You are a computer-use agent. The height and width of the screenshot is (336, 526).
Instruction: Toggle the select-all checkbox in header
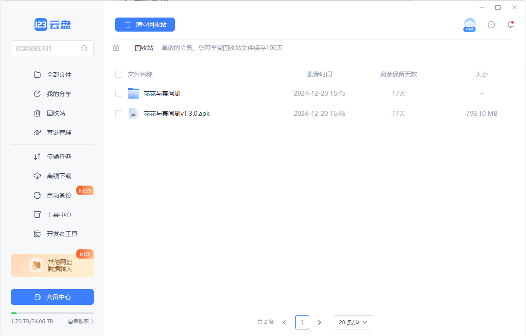118,74
